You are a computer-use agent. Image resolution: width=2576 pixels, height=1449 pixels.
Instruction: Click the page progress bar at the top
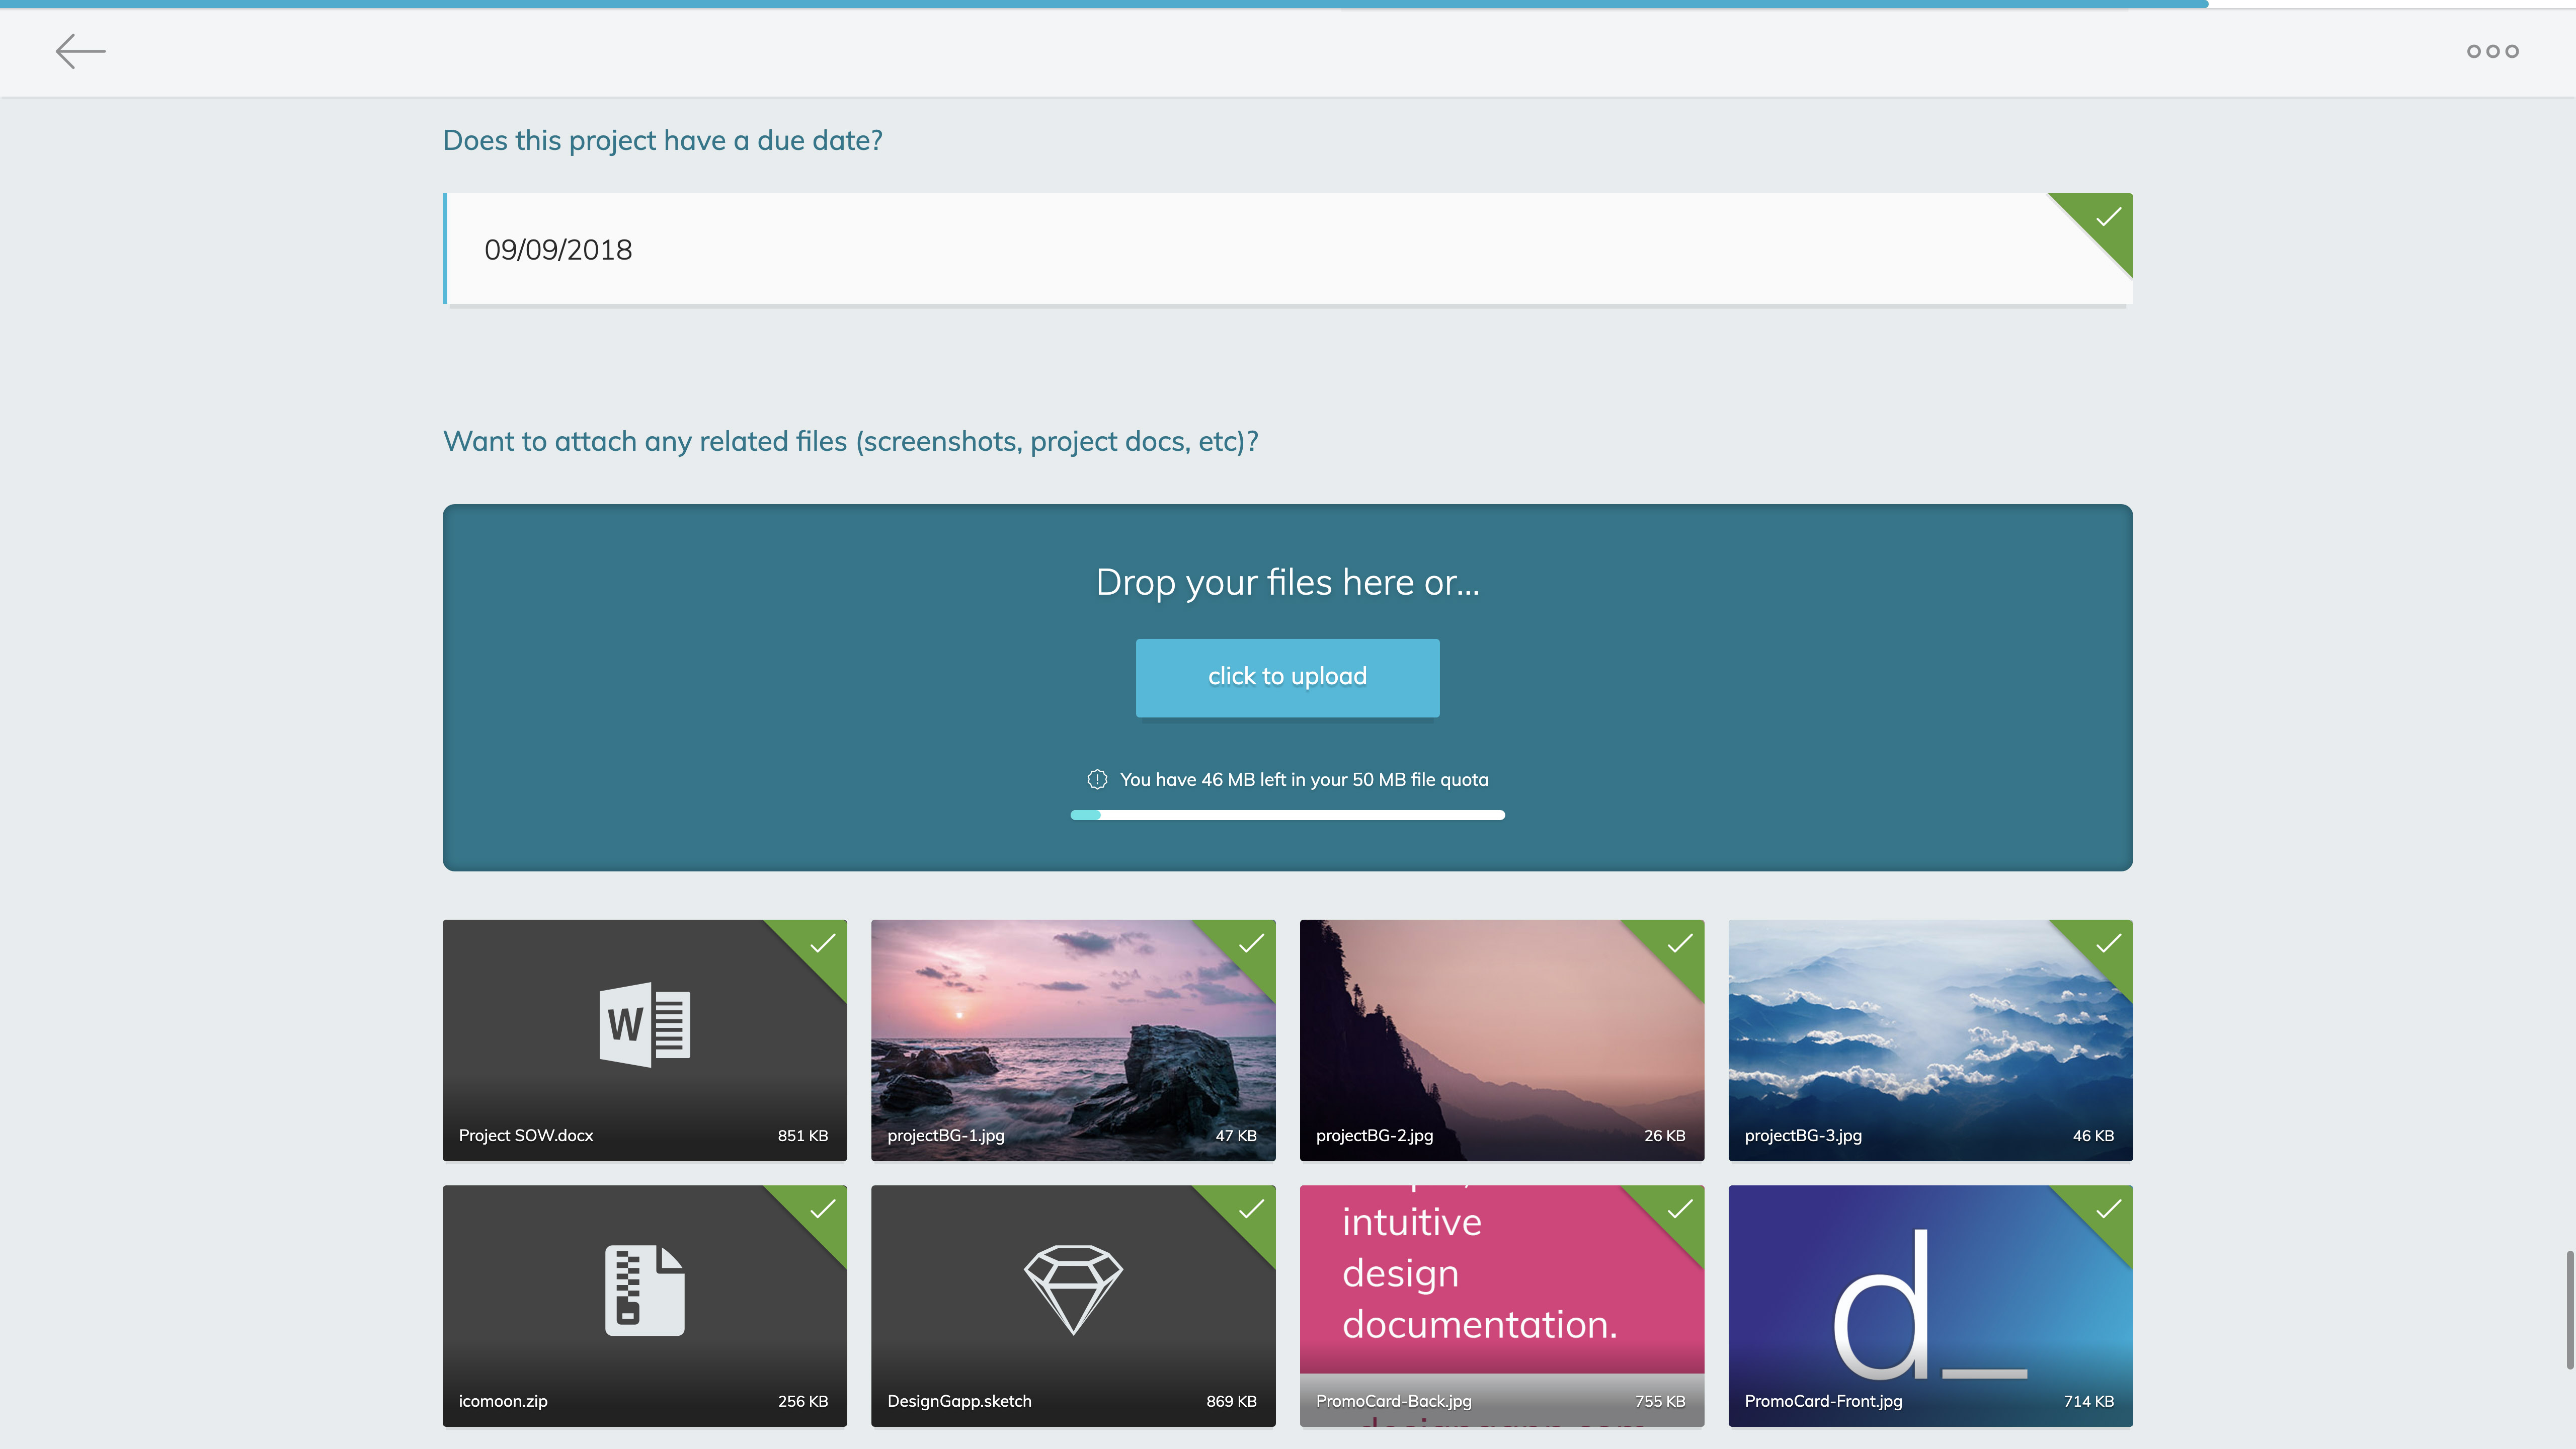[x=1288, y=4]
